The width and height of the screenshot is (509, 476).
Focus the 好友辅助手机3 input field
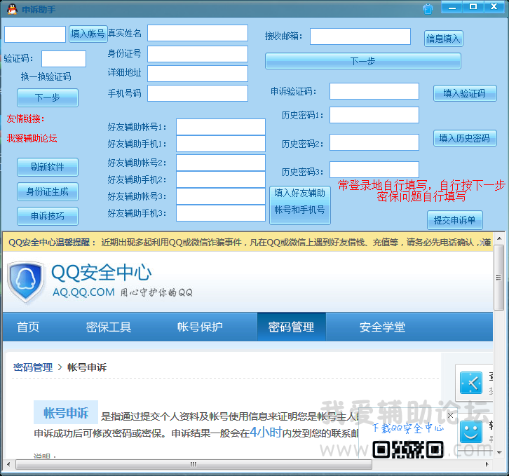[221, 213]
